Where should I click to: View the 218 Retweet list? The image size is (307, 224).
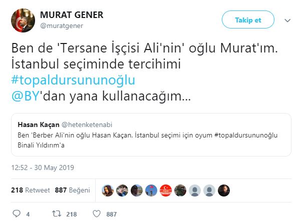coord(30,190)
